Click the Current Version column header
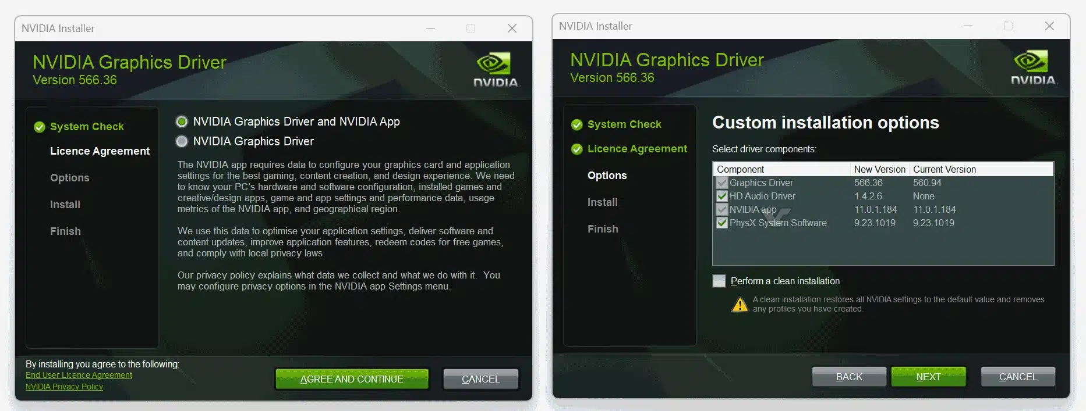The height and width of the screenshot is (411, 1086). pos(944,169)
